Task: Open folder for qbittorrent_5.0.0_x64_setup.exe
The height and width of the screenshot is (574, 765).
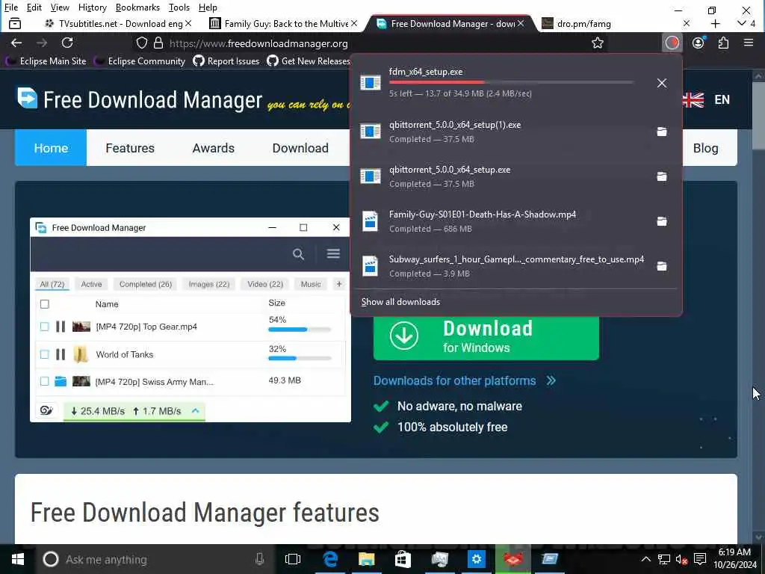Action: click(x=662, y=176)
